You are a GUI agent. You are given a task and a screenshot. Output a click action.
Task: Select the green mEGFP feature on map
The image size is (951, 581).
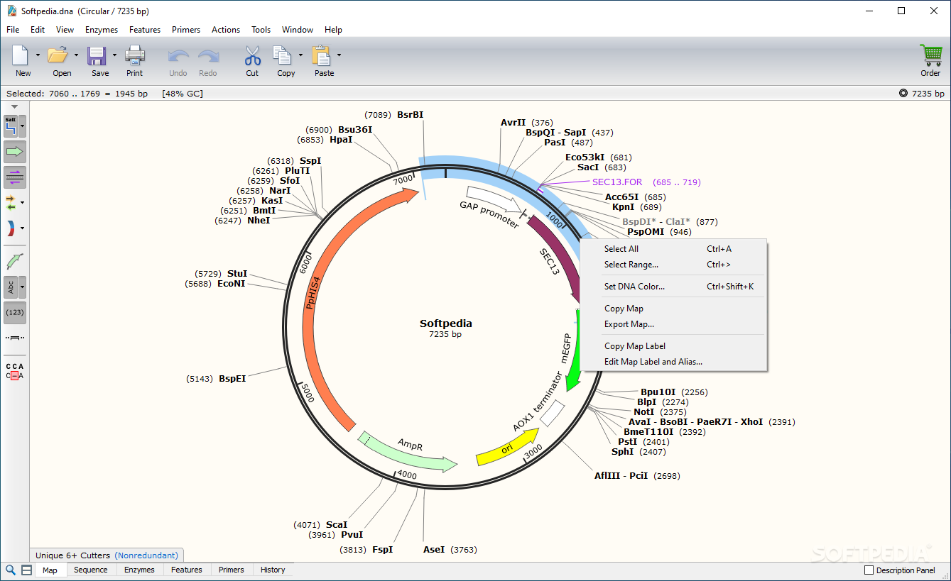572,351
